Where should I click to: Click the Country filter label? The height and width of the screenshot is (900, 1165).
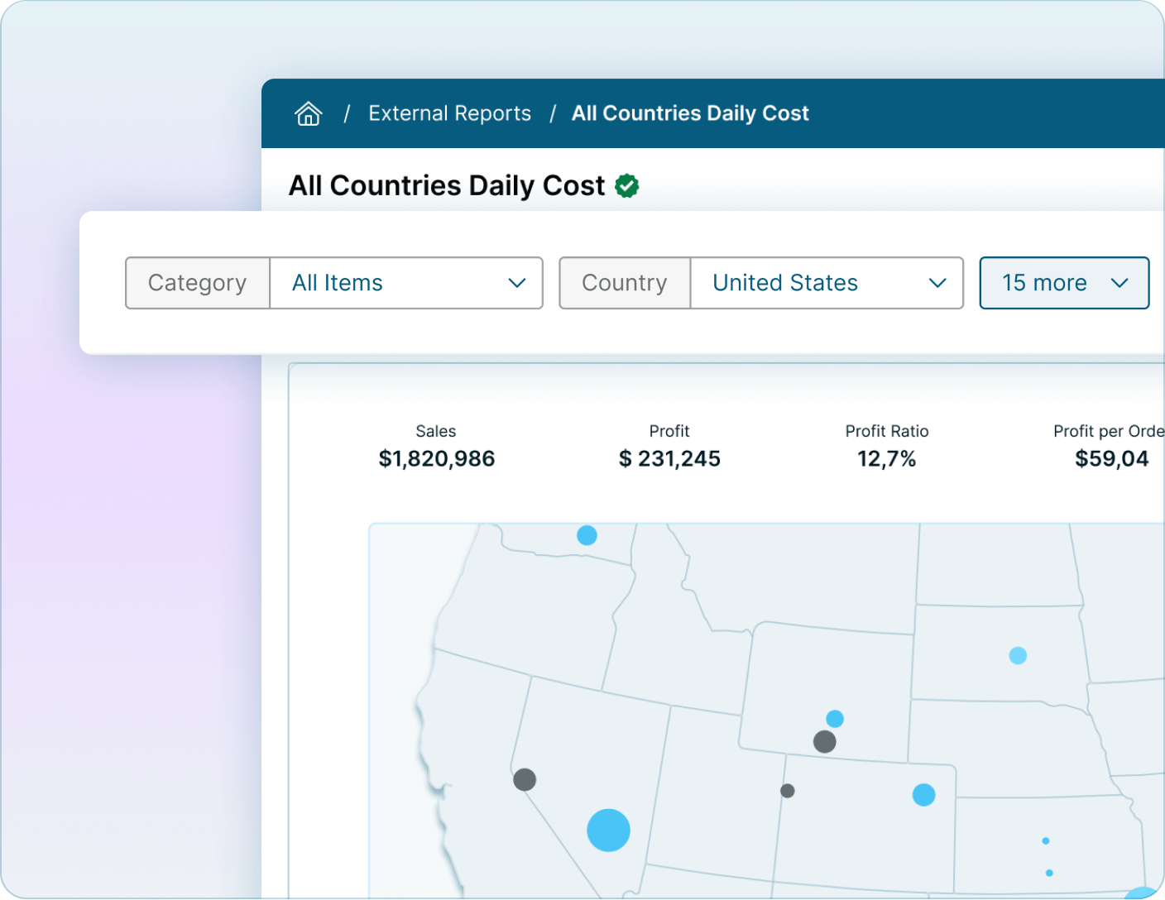click(x=625, y=283)
